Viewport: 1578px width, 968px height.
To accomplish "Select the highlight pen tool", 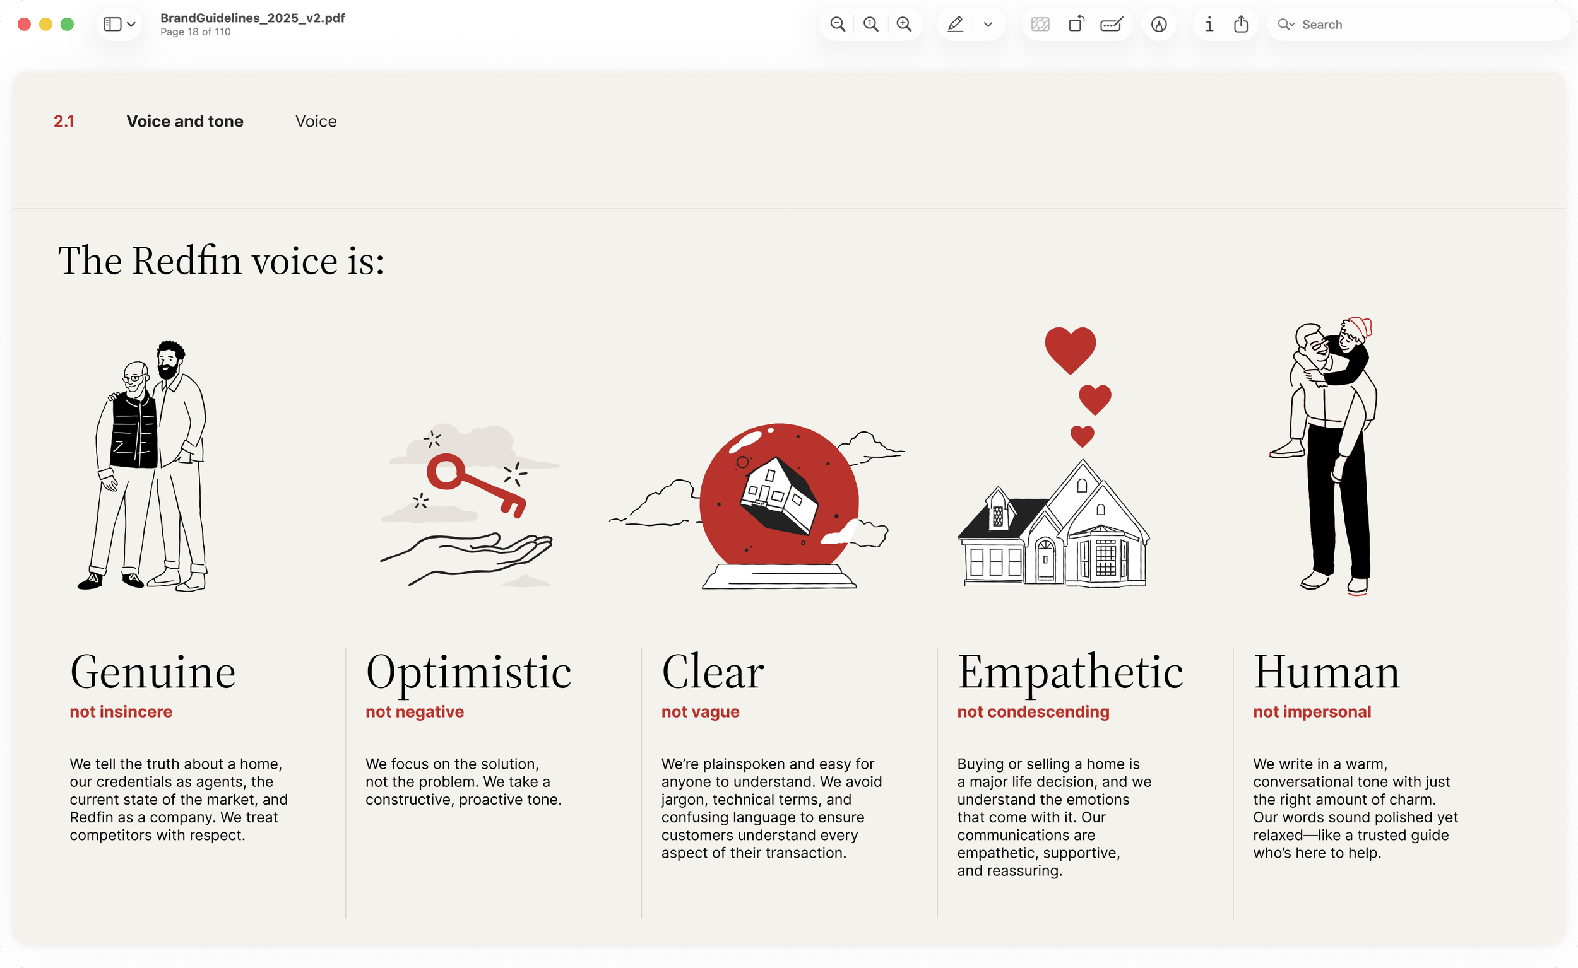I will tap(954, 25).
